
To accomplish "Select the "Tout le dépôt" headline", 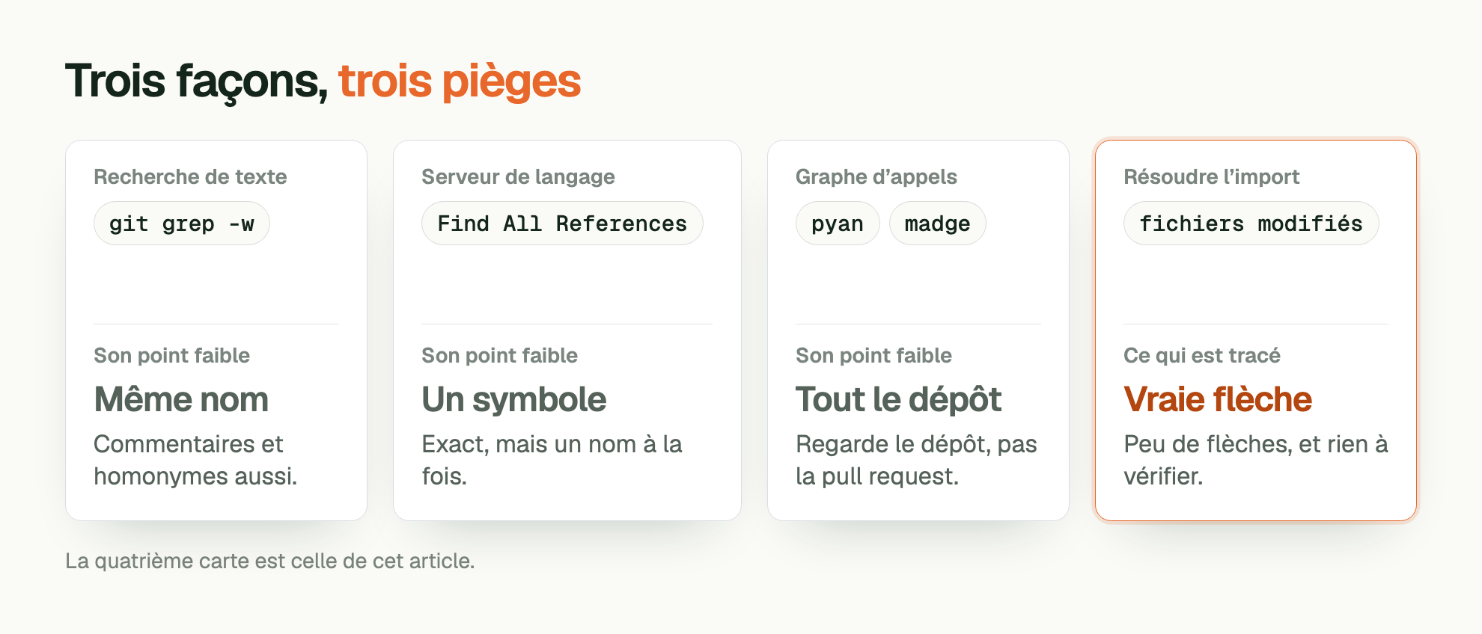I will tap(898, 399).
